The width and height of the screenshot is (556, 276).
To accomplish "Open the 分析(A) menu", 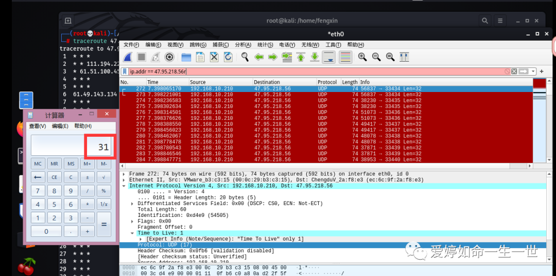I will point(243,45).
